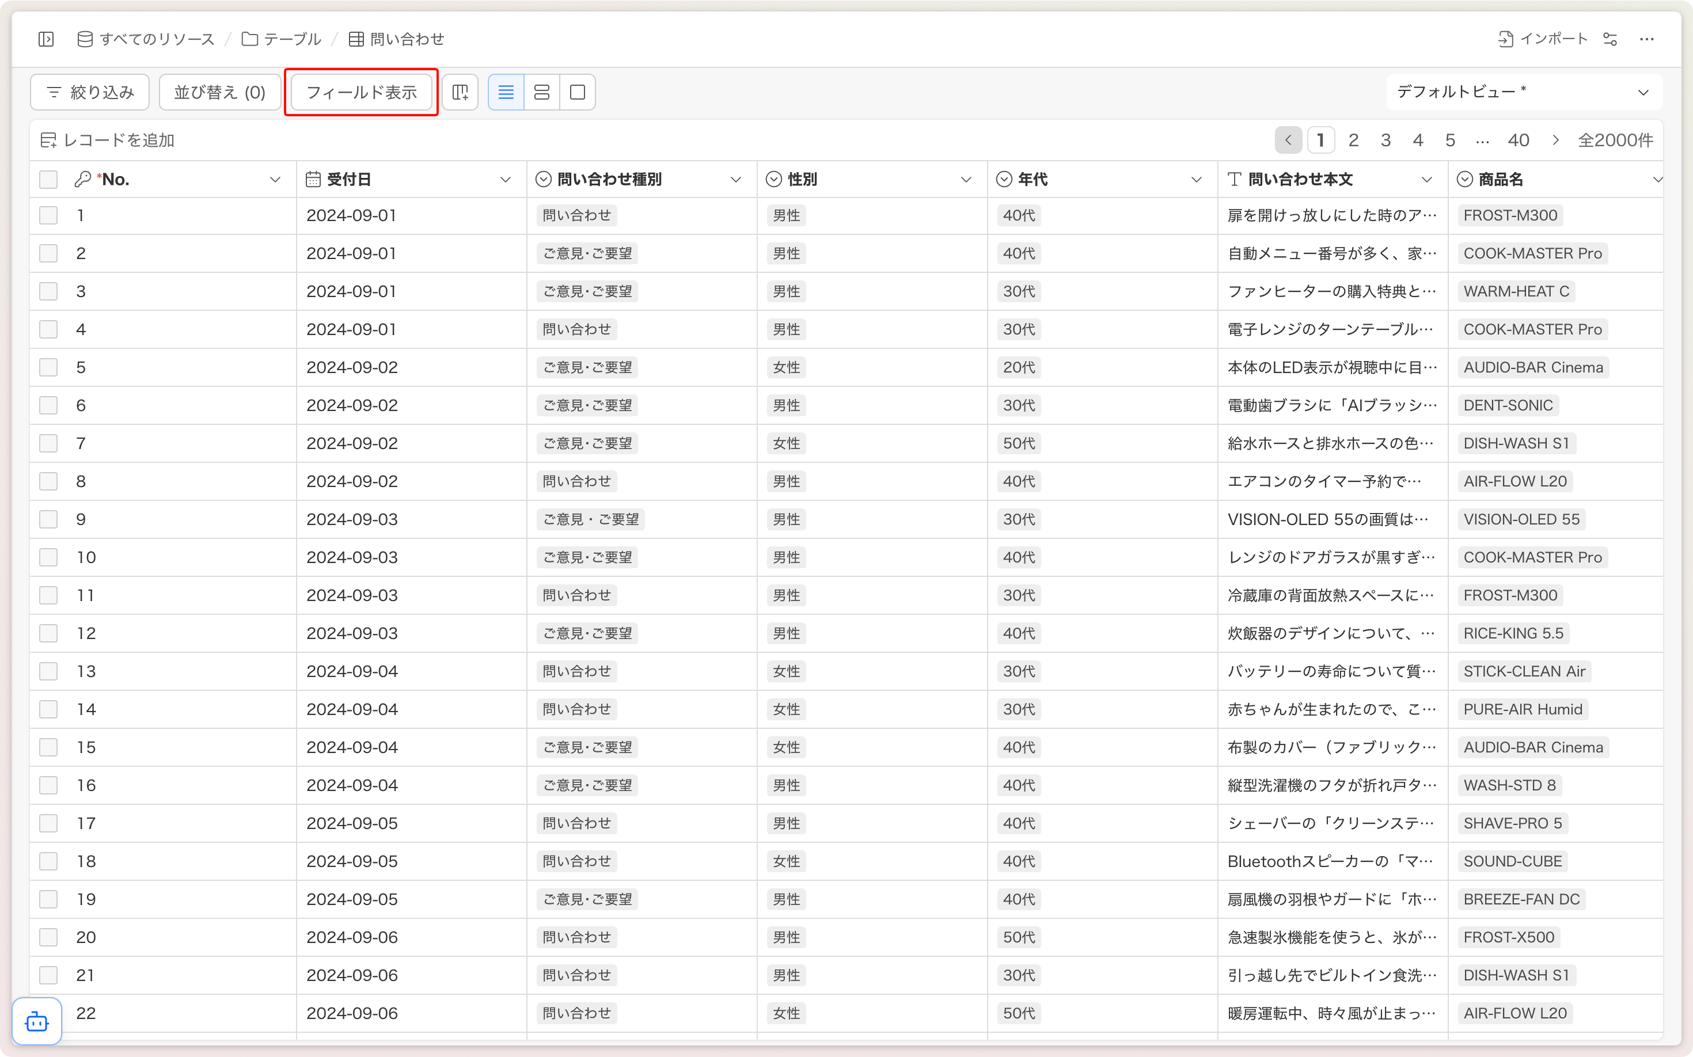
Task: Switch to compact row list view
Action: pyautogui.click(x=506, y=92)
